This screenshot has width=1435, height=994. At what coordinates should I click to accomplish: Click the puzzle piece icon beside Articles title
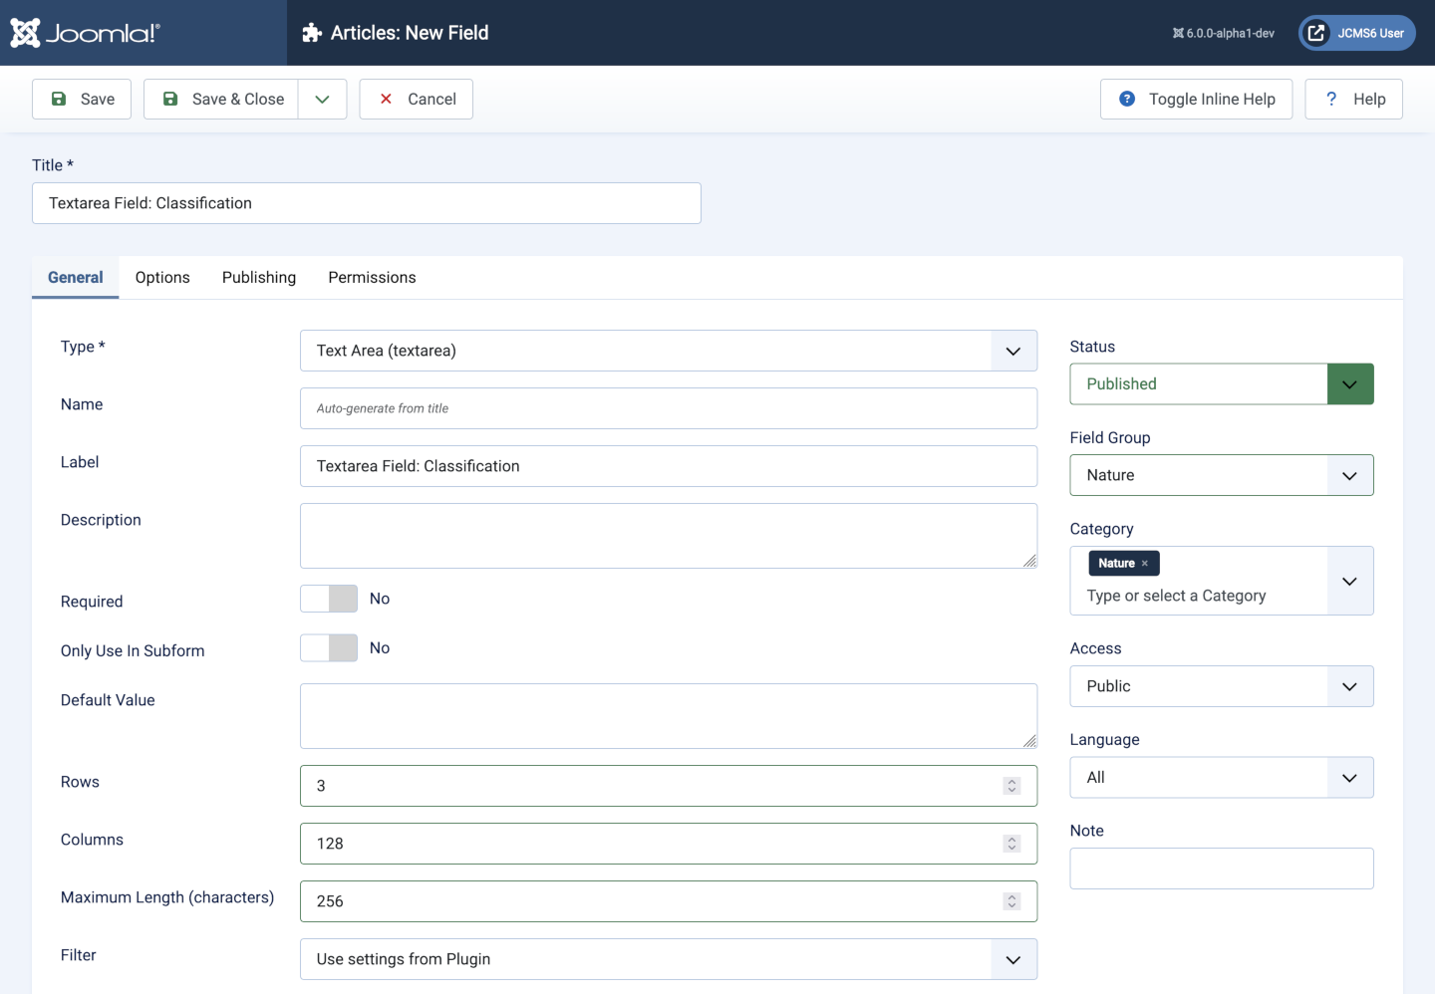tap(312, 33)
